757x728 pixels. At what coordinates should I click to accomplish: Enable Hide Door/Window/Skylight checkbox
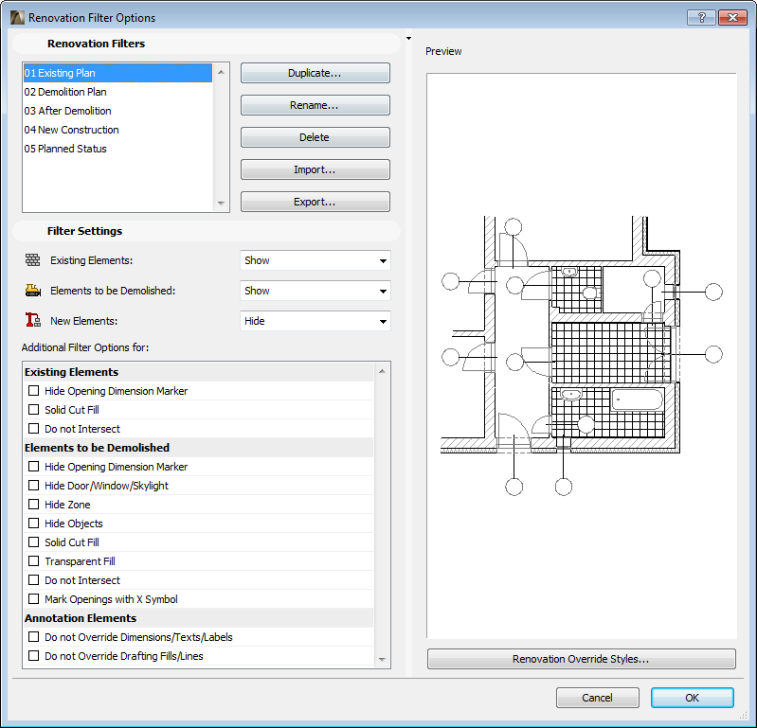[x=34, y=486]
